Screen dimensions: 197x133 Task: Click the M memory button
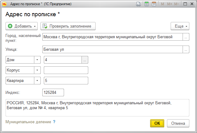162,4
